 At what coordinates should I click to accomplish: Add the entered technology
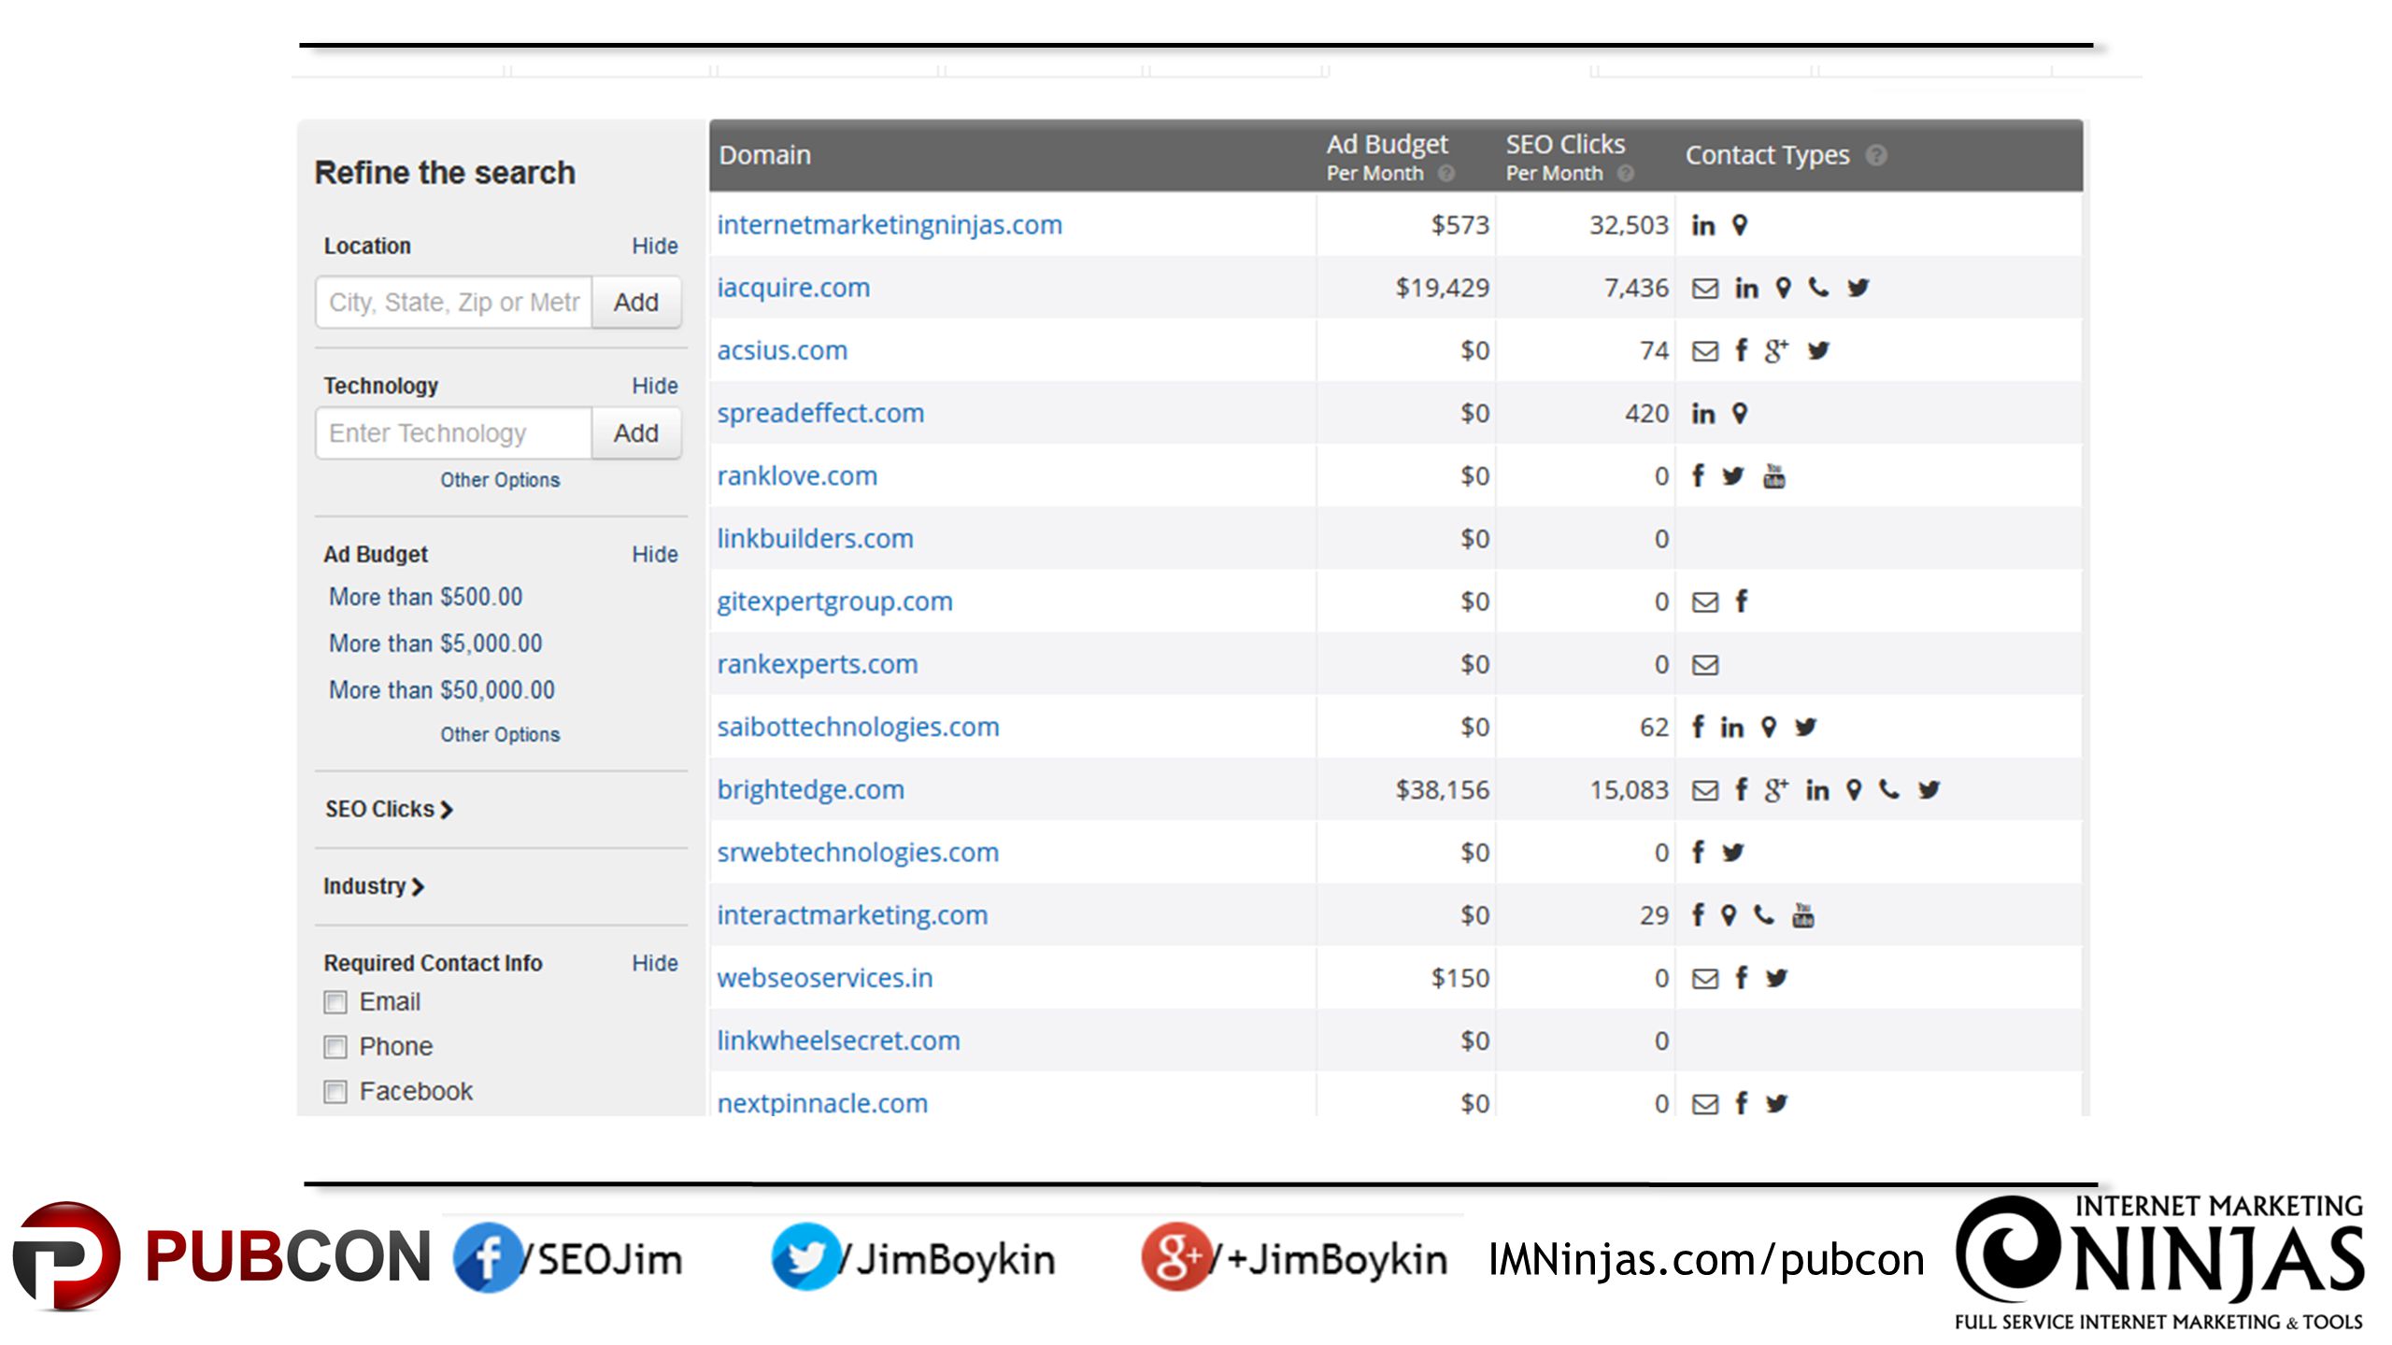[x=636, y=433]
